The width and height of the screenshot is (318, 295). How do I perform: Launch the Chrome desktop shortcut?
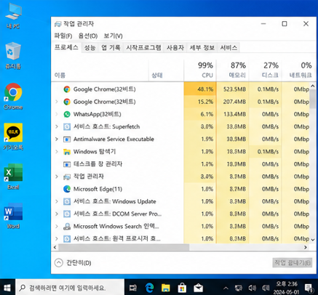pyautogui.click(x=13, y=97)
